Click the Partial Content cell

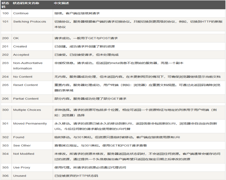pos(32,99)
